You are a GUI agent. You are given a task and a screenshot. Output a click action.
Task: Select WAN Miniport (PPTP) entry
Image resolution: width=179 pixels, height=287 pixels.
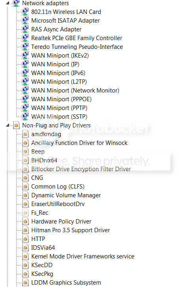(59, 108)
